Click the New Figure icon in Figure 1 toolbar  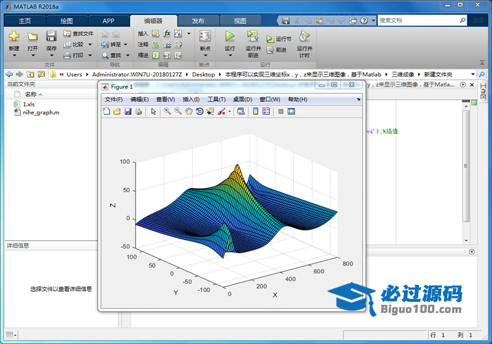(107, 111)
